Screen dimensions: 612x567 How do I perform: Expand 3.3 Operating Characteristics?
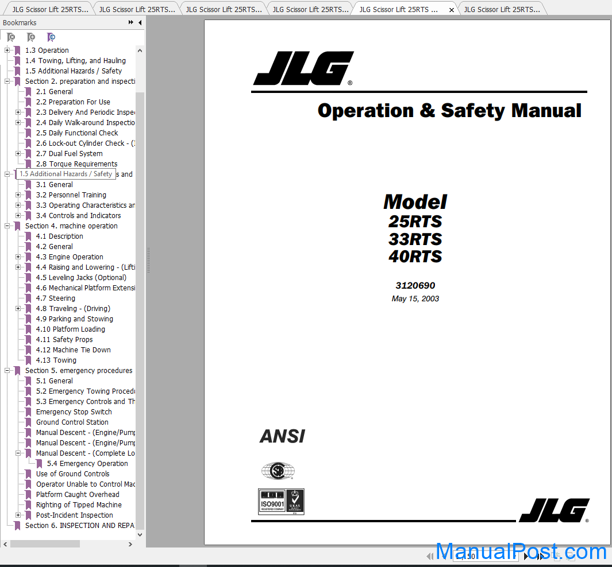(18, 205)
